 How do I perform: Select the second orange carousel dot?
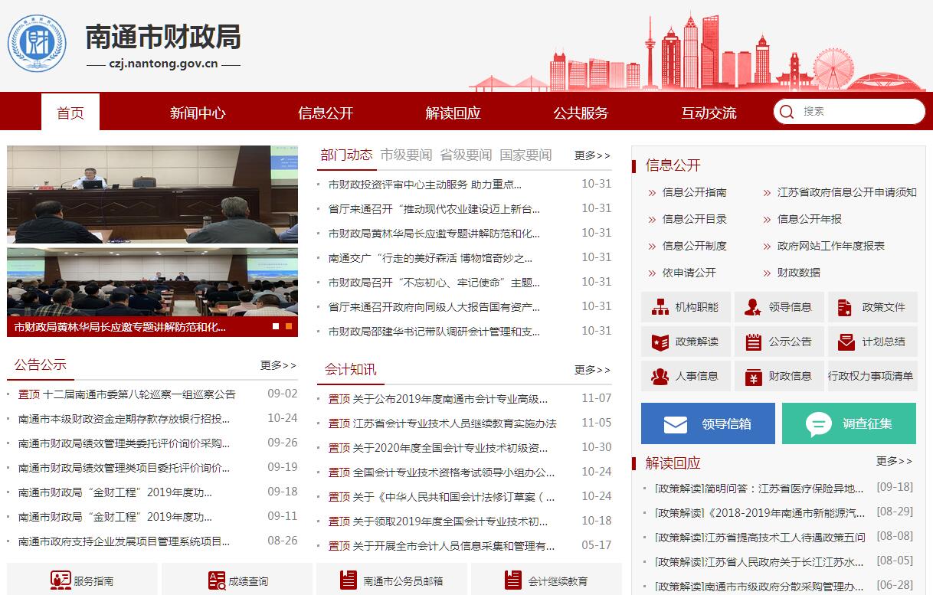288,326
